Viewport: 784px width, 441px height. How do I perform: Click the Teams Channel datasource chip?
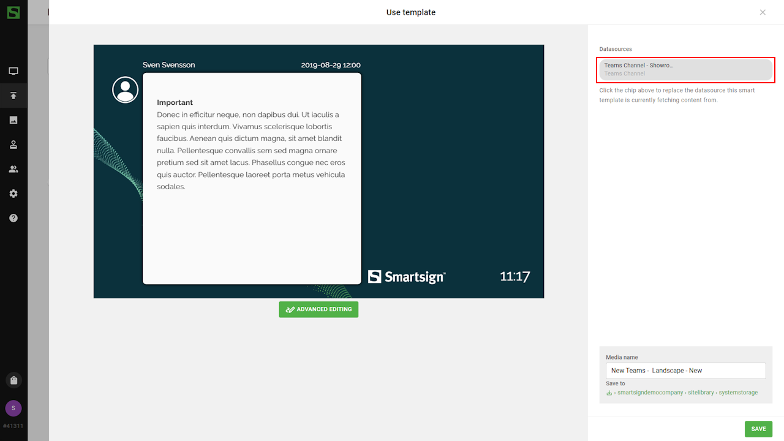(x=685, y=69)
